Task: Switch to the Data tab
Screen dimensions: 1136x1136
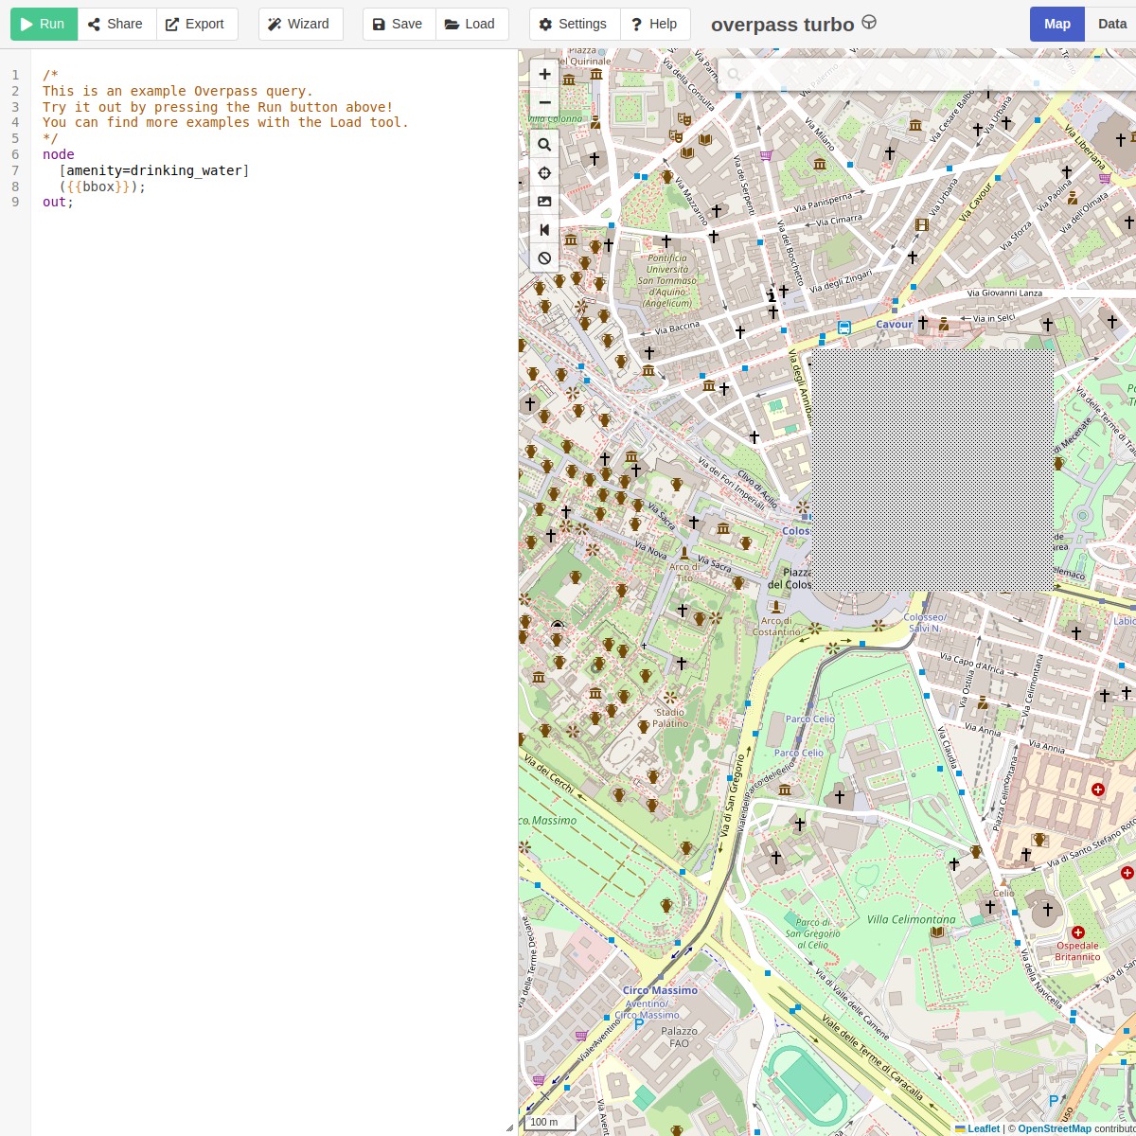Action: click(x=1111, y=24)
